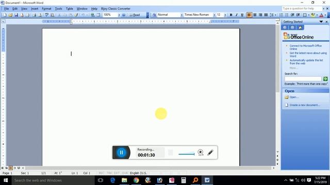330x185 pixels.
Task: Open the font size dropdown showing 12
Action: [x=225, y=15]
